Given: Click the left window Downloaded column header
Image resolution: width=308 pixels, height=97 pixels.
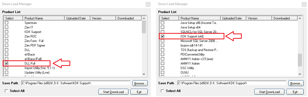Looking at the screenshot, I should (x=128, y=18).
